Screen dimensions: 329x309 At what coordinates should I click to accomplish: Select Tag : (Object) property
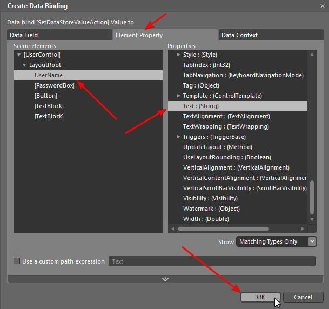238,85
